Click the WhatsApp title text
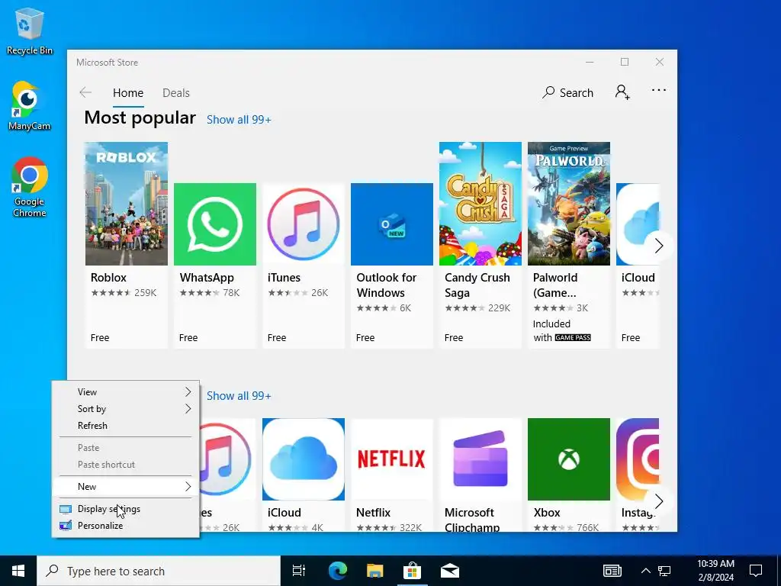Image resolution: width=781 pixels, height=586 pixels. tap(207, 278)
